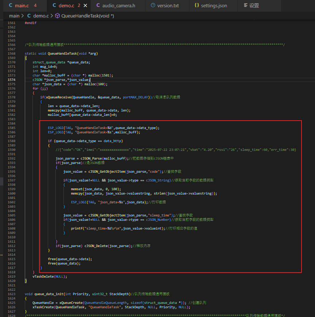Click line number 1625 in the gutter

tap(12, 303)
